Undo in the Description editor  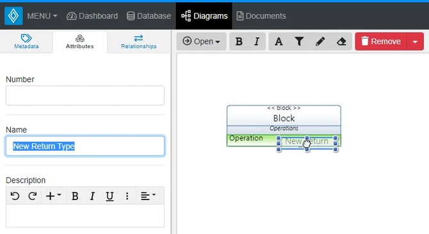(x=15, y=196)
